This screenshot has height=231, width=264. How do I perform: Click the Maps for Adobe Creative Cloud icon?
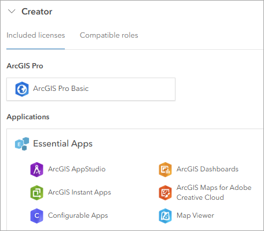(x=165, y=193)
